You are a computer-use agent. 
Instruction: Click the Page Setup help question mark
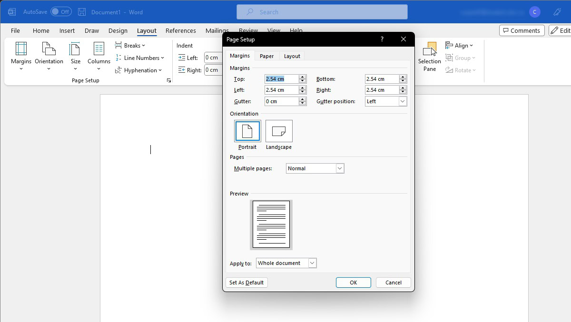tap(382, 39)
